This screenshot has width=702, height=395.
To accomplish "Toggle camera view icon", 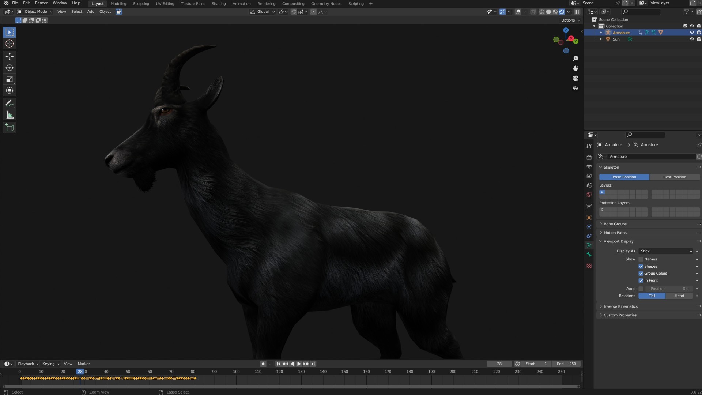I will tap(575, 78).
